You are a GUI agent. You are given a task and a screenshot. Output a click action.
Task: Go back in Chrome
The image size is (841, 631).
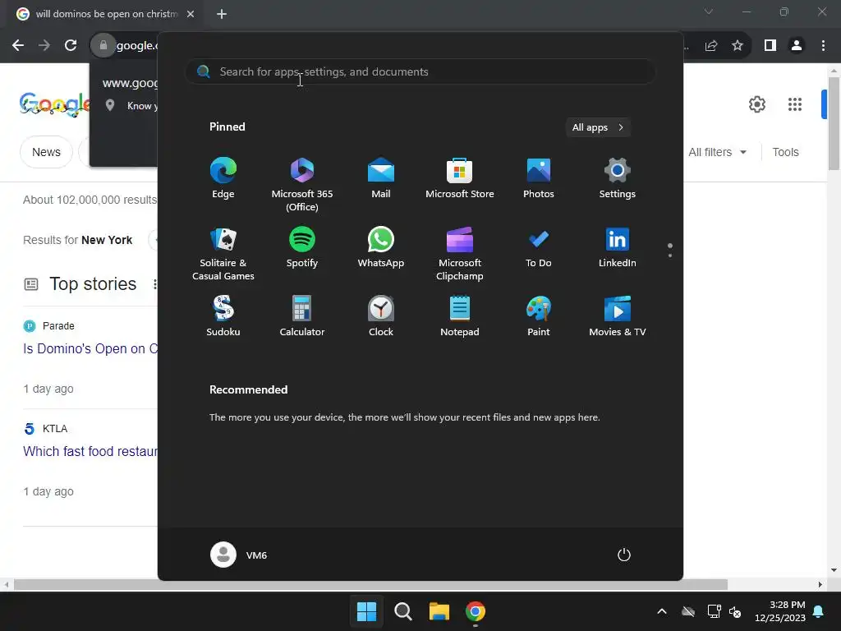pyautogui.click(x=18, y=45)
